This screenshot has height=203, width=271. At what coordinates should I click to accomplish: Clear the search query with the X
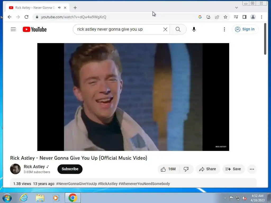(x=165, y=29)
